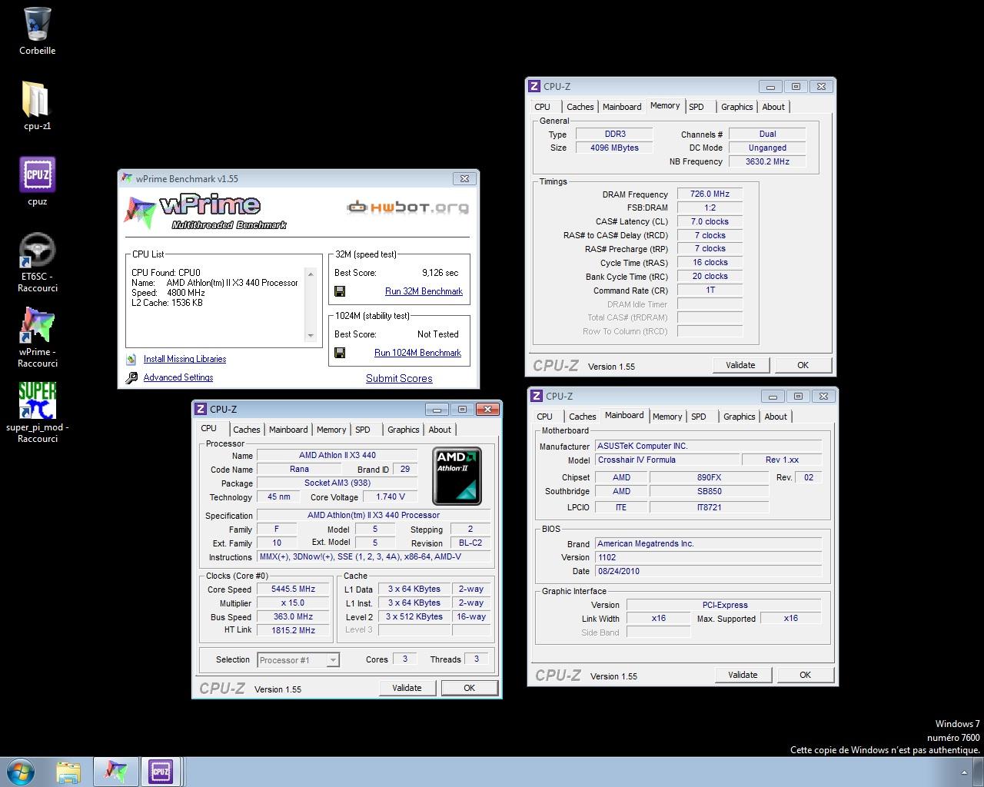Open Caches tab in the Mainboard window
This screenshot has width=984, height=787.
coord(582,417)
